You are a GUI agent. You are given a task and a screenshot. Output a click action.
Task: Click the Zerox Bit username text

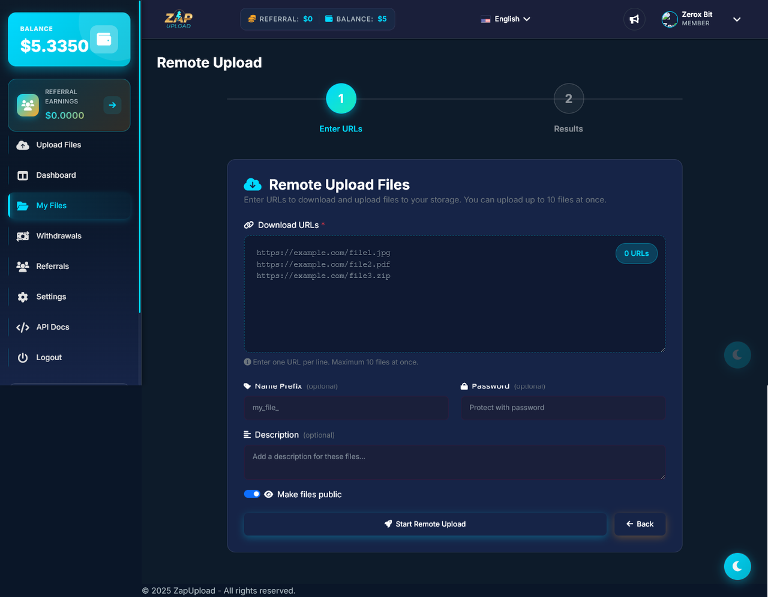click(x=697, y=14)
